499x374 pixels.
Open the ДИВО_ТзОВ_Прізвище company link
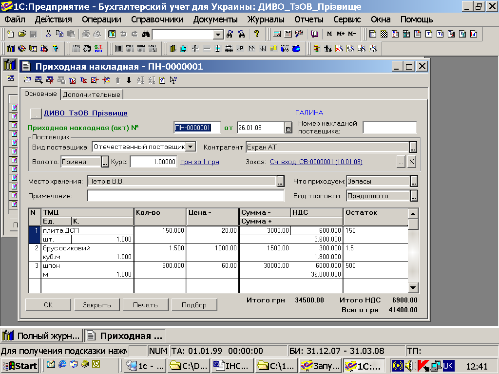[86, 113]
